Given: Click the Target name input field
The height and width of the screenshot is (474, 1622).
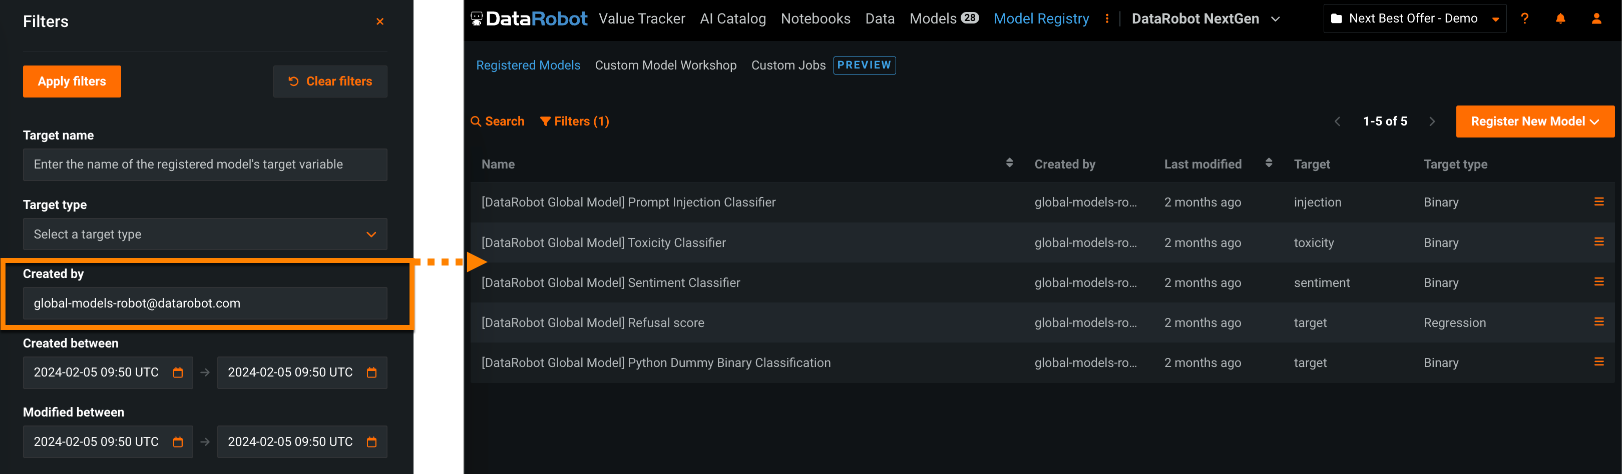Looking at the screenshot, I should click(x=205, y=164).
